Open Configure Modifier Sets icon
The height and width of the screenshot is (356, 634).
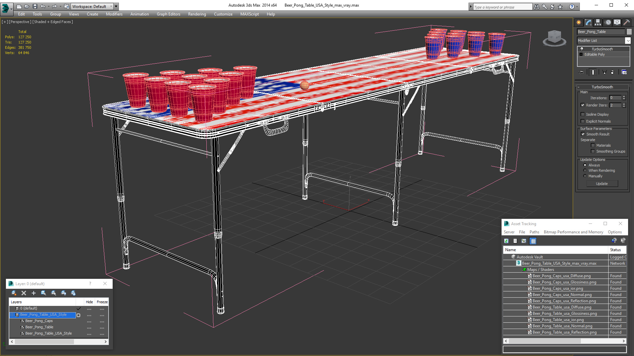point(624,72)
